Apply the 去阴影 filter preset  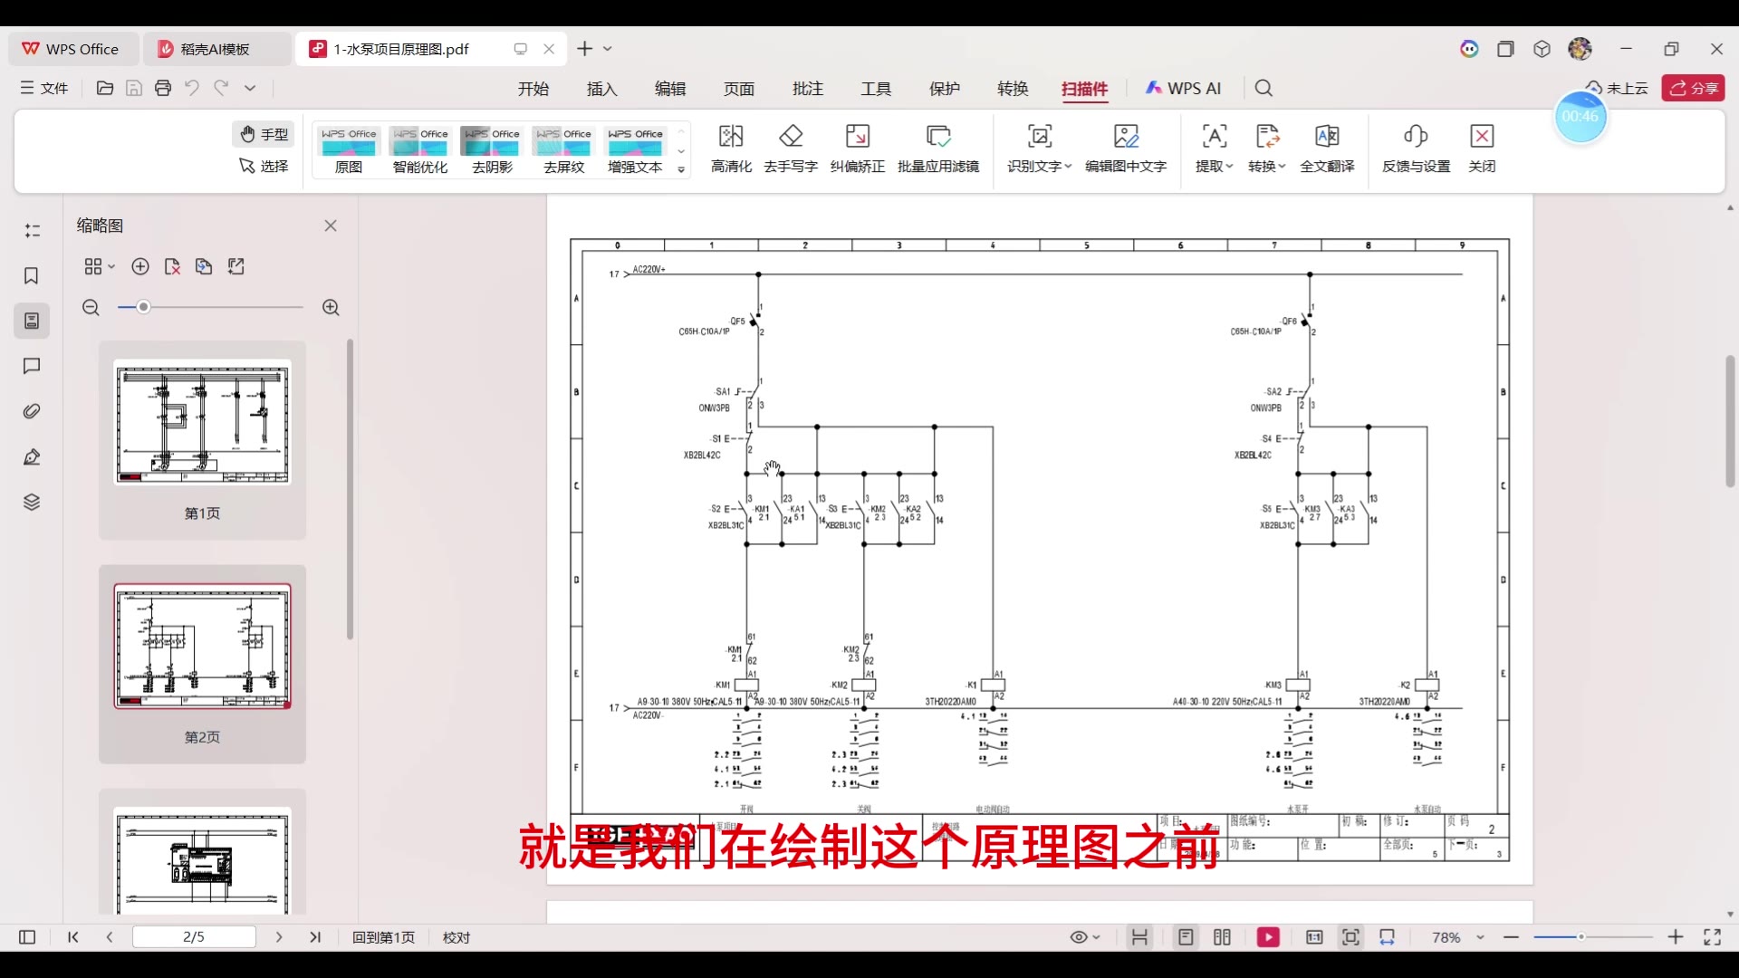point(492,149)
